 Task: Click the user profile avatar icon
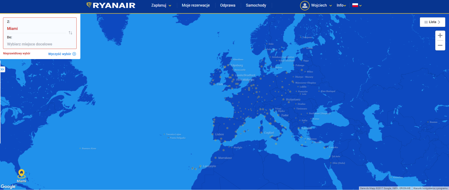click(x=305, y=5)
